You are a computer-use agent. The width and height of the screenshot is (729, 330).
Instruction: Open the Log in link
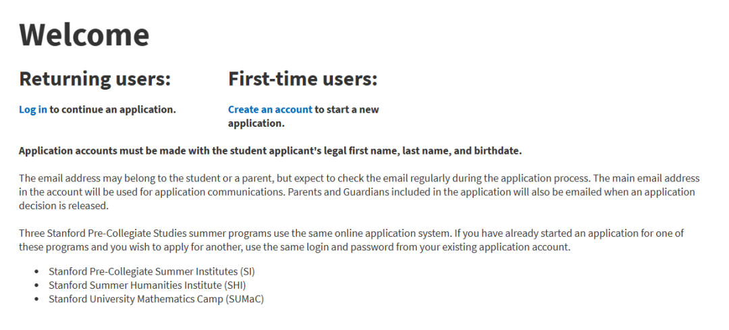[x=32, y=110]
